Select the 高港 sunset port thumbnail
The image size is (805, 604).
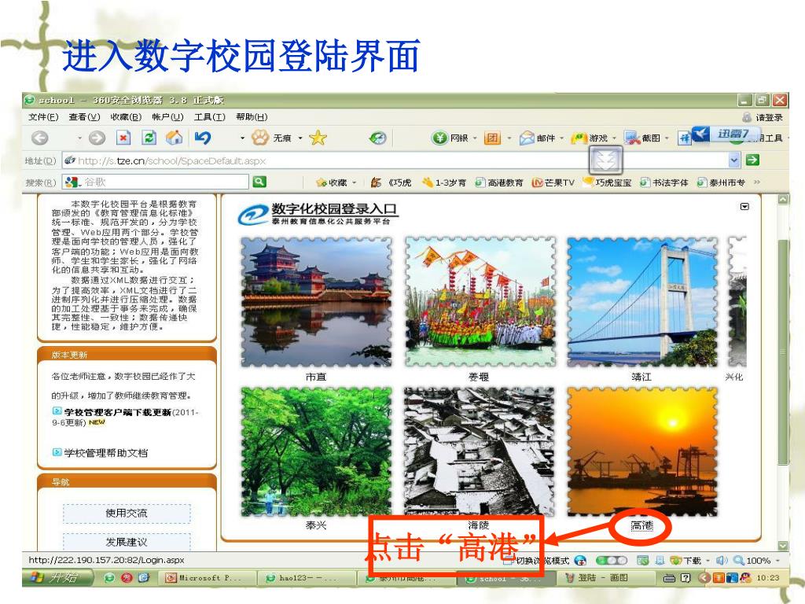[641, 451]
